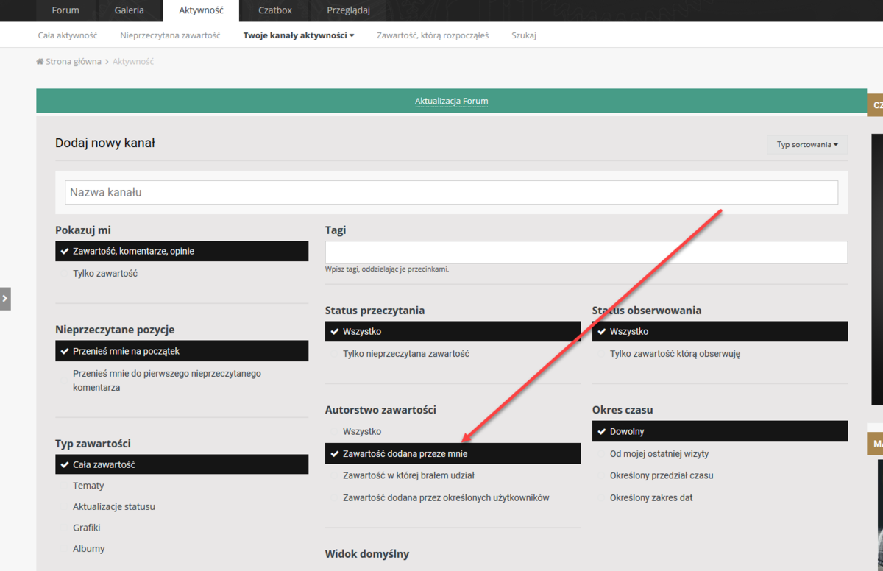
Task: Expand the left sidebar arrow handle
Action: [5, 299]
